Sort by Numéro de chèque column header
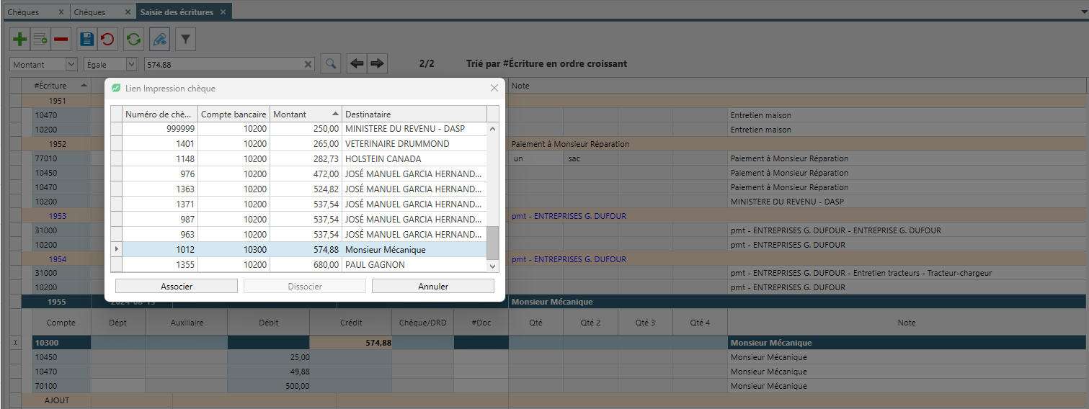Image resolution: width=1089 pixels, height=409 pixels. tap(159, 114)
